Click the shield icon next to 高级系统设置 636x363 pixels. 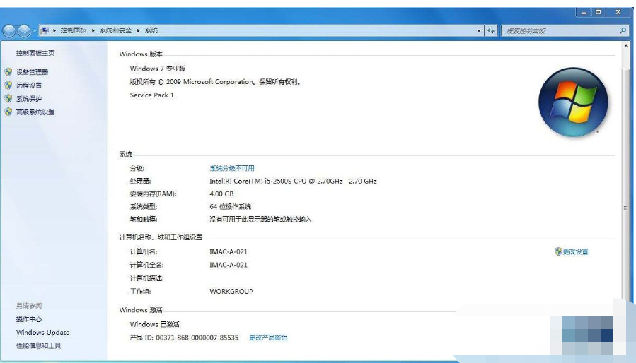point(8,112)
